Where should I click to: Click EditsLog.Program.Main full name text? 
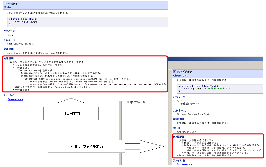20,44
